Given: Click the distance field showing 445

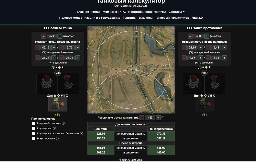Looking at the screenshot, I should (150, 118).
